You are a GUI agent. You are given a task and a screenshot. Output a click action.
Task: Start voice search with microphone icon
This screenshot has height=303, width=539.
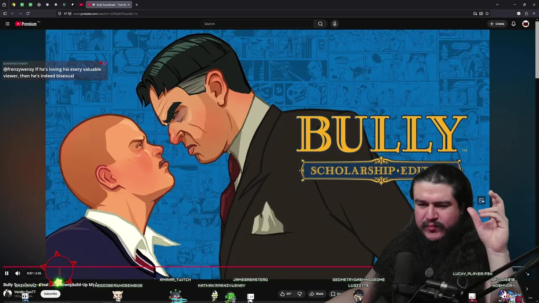click(335, 24)
